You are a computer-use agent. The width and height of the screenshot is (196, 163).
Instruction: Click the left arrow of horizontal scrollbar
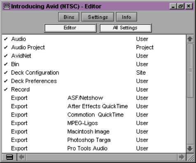click(x=22, y=157)
